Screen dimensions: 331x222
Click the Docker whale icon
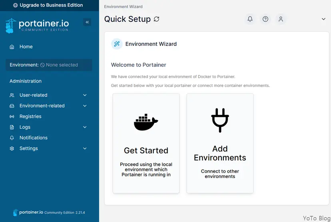pyautogui.click(x=146, y=122)
